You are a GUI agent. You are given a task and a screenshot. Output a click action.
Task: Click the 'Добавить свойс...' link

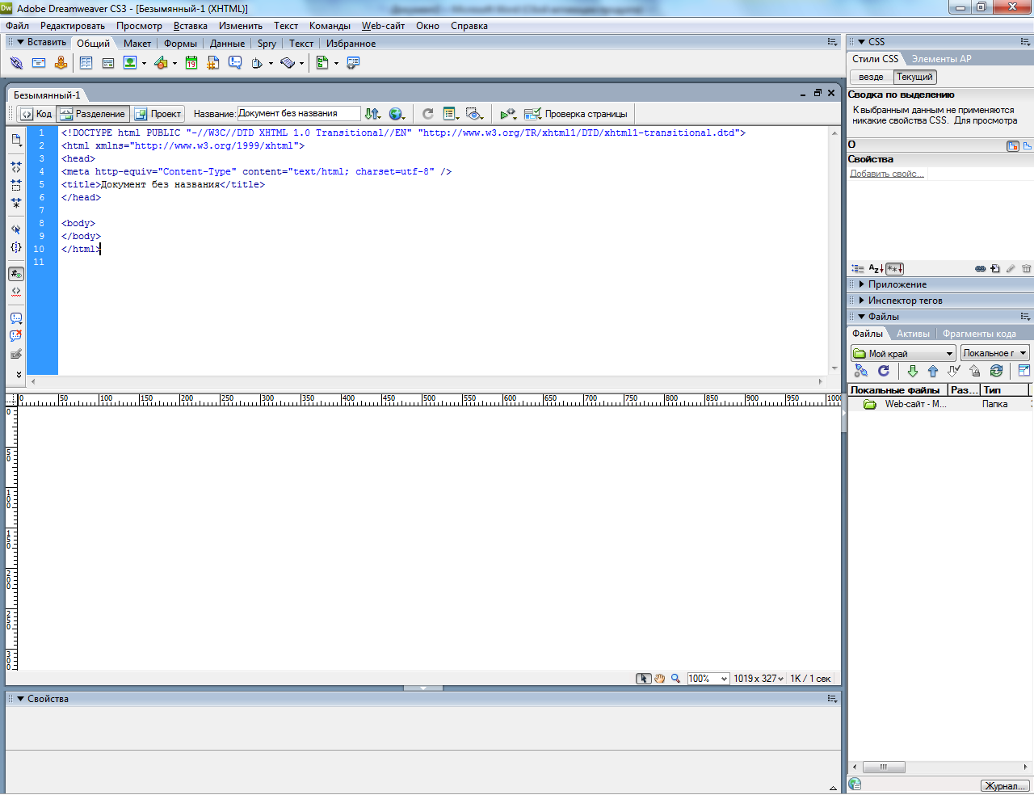pyautogui.click(x=887, y=174)
